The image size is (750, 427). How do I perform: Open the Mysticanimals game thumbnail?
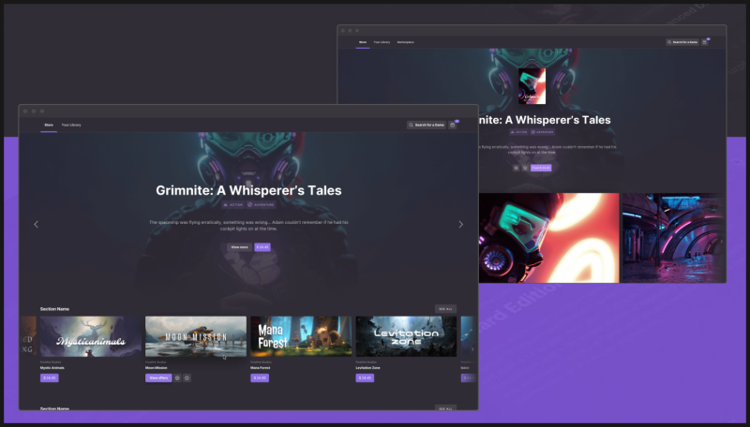tap(91, 336)
